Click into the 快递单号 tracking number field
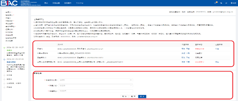Image resolution: width=238 pixels, height=101 pixels. 96,91
